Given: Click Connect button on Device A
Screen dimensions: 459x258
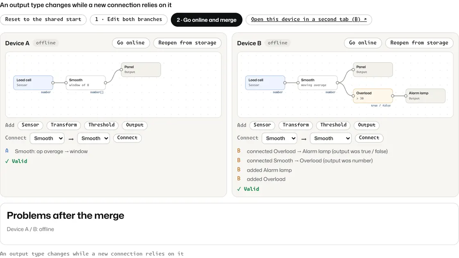Looking at the screenshot, I should tap(127, 138).
